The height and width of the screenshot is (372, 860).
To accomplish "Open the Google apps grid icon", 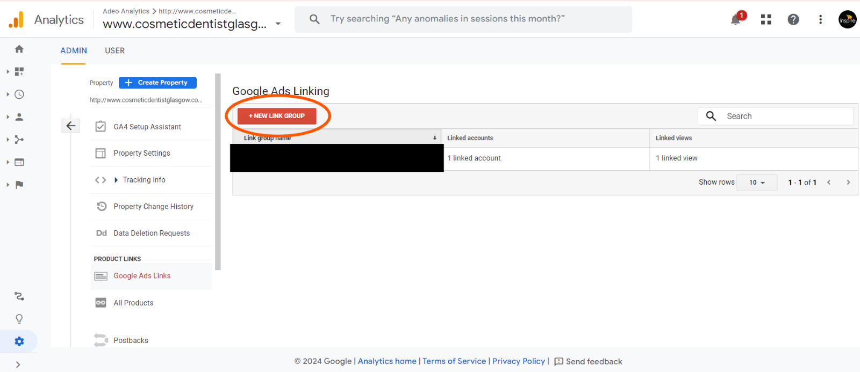I will (x=766, y=19).
